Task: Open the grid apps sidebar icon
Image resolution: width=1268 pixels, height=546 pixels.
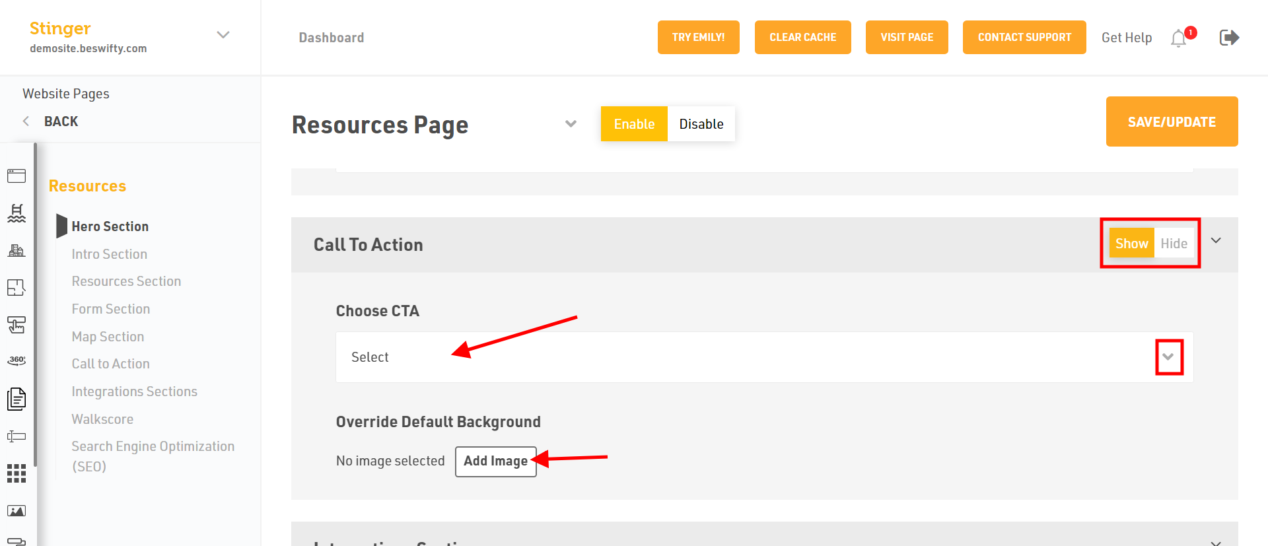Action: click(x=17, y=473)
